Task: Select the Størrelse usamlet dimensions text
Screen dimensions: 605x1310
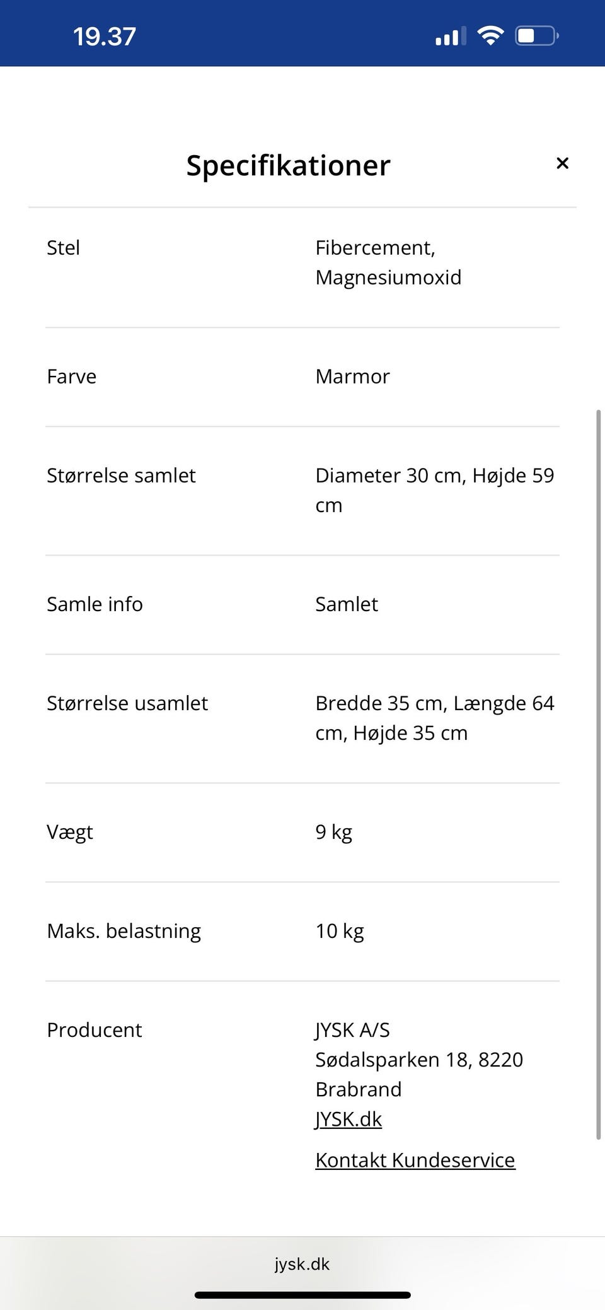Action: click(435, 718)
